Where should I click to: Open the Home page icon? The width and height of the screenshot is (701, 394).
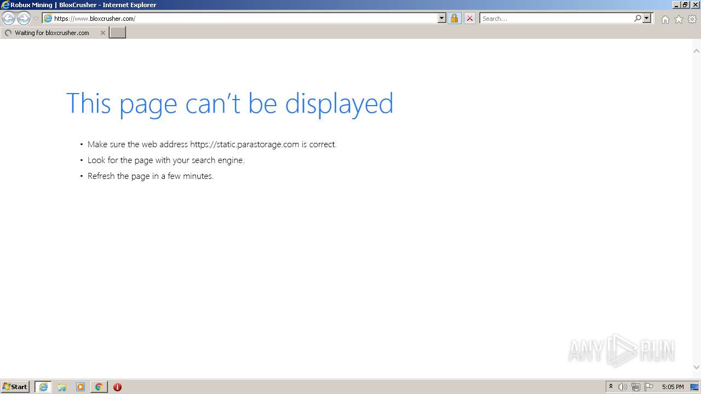pos(665,19)
